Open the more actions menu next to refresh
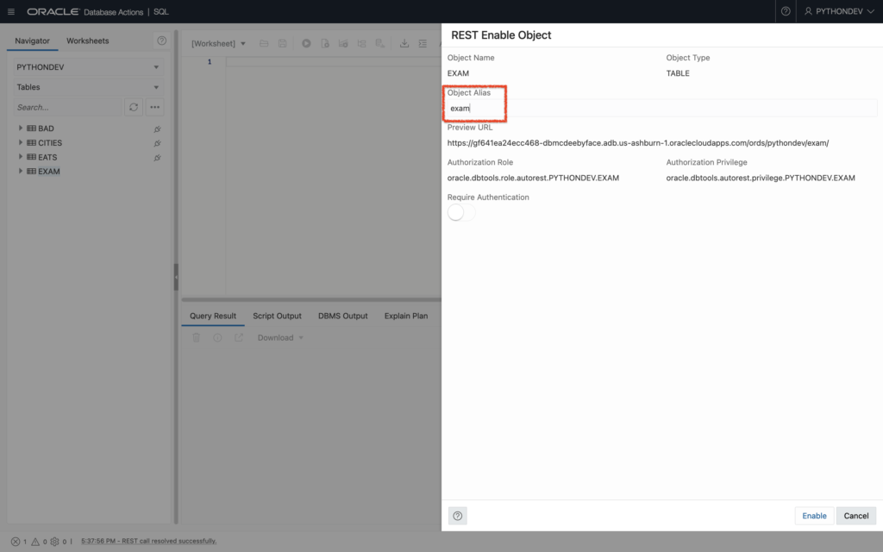The image size is (883, 552). pos(154,107)
